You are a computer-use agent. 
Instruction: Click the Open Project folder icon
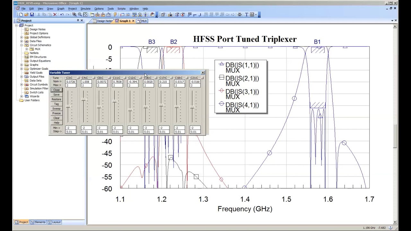[x=26, y=14]
